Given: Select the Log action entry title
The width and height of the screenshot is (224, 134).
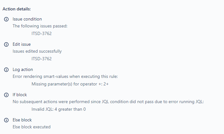Looking at the screenshot, I should pyautogui.click(x=23, y=69).
